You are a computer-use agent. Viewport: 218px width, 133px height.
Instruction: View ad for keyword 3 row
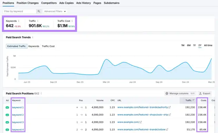7,122
